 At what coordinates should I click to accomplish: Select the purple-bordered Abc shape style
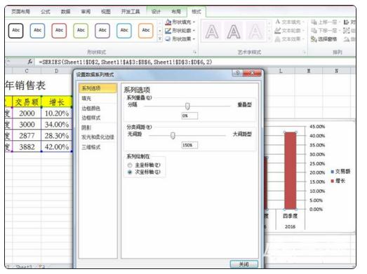102,30
